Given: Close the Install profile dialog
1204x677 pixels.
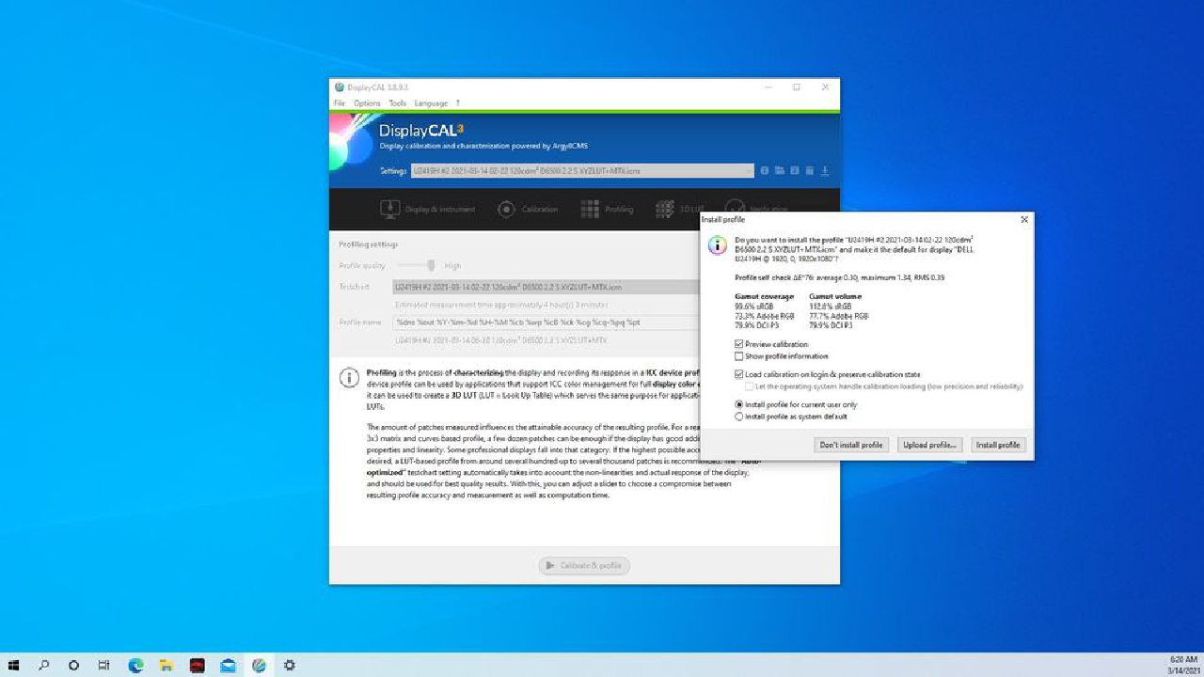Looking at the screenshot, I should 1024,219.
